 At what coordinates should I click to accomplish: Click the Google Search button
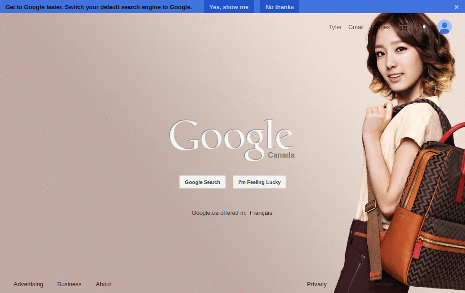point(202,182)
